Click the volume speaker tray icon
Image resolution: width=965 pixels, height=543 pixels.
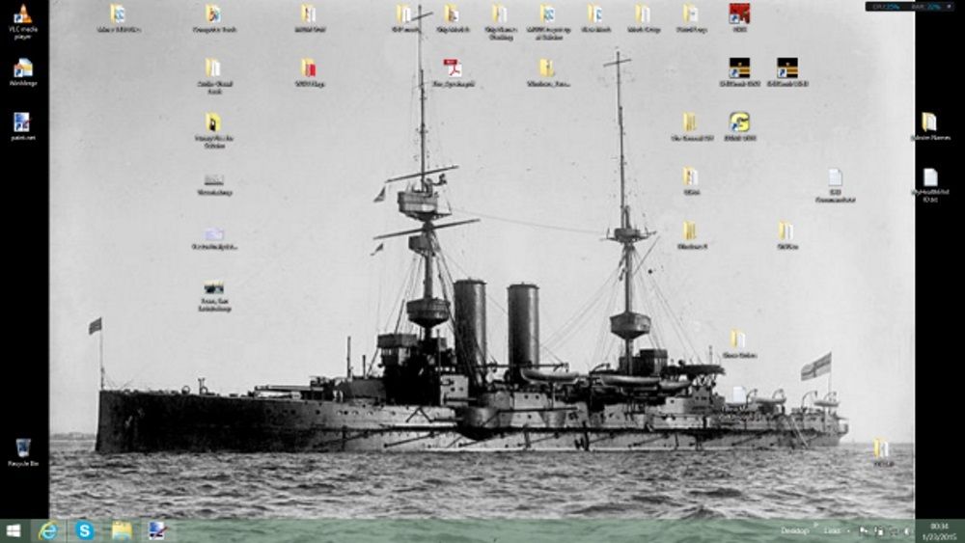pyautogui.click(x=907, y=530)
